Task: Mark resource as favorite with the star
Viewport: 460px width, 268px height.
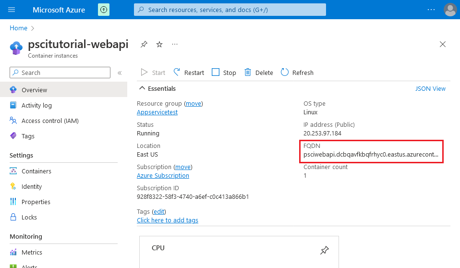Action: click(159, 44)
